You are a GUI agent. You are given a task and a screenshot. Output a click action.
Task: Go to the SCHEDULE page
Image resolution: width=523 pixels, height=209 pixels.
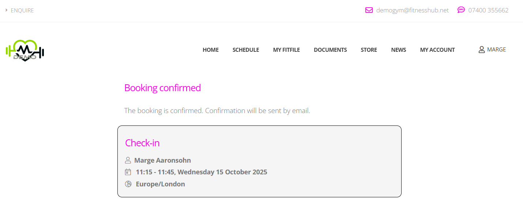pyautogui.click(x=246, y=50)
